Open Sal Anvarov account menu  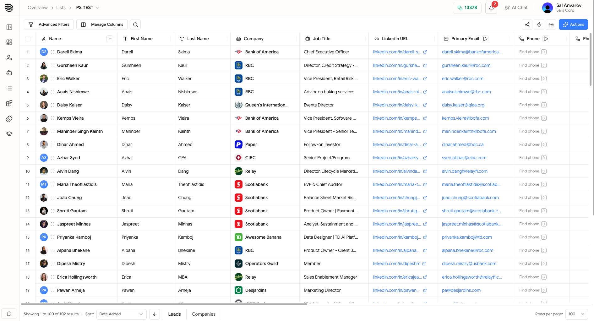pyautogui.click(x=562, y=8)
